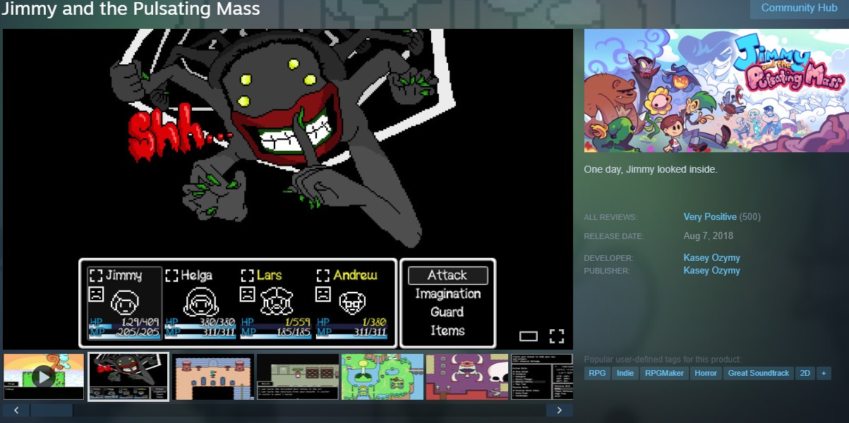The width and height of the screenshot is (849, 423).
Task: Open the RPGMaker tag
Action: [664, 373]
